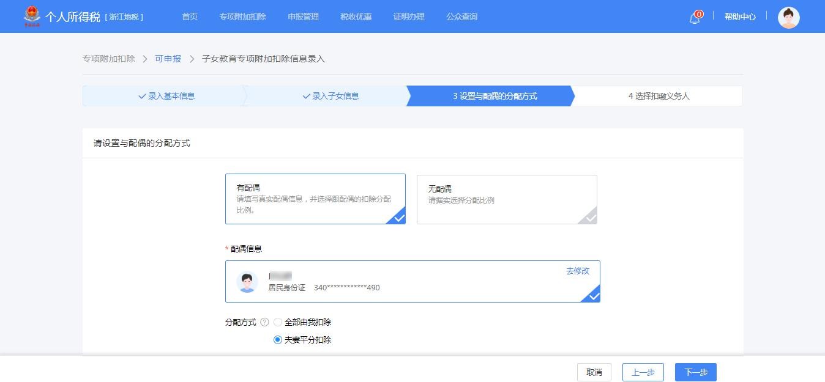The height and width of the screenshot is (382, 825).
Task: Open 申报管理 menu in navbar
Action: [x=303, y=17]
